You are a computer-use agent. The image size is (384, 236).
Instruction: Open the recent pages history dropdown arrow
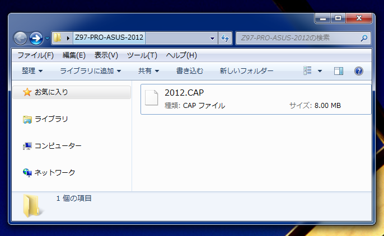pyautogui.click(x=47, y=39)
